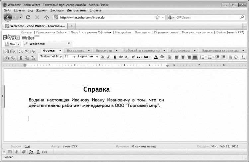
Task: Click the background fill color bucket
Action: tap(162, 57)
